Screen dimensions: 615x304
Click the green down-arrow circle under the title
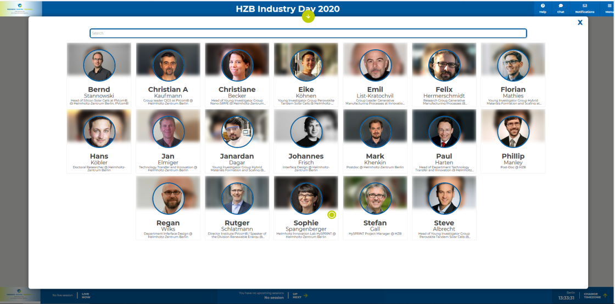pos(308,16)
